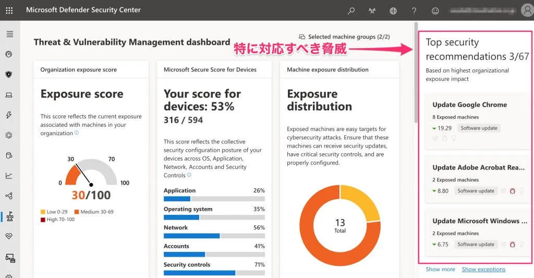Open the Advanced hunting sidebar icon
The width and height of the screenshot is (534, 278).
tap(9, 155)
